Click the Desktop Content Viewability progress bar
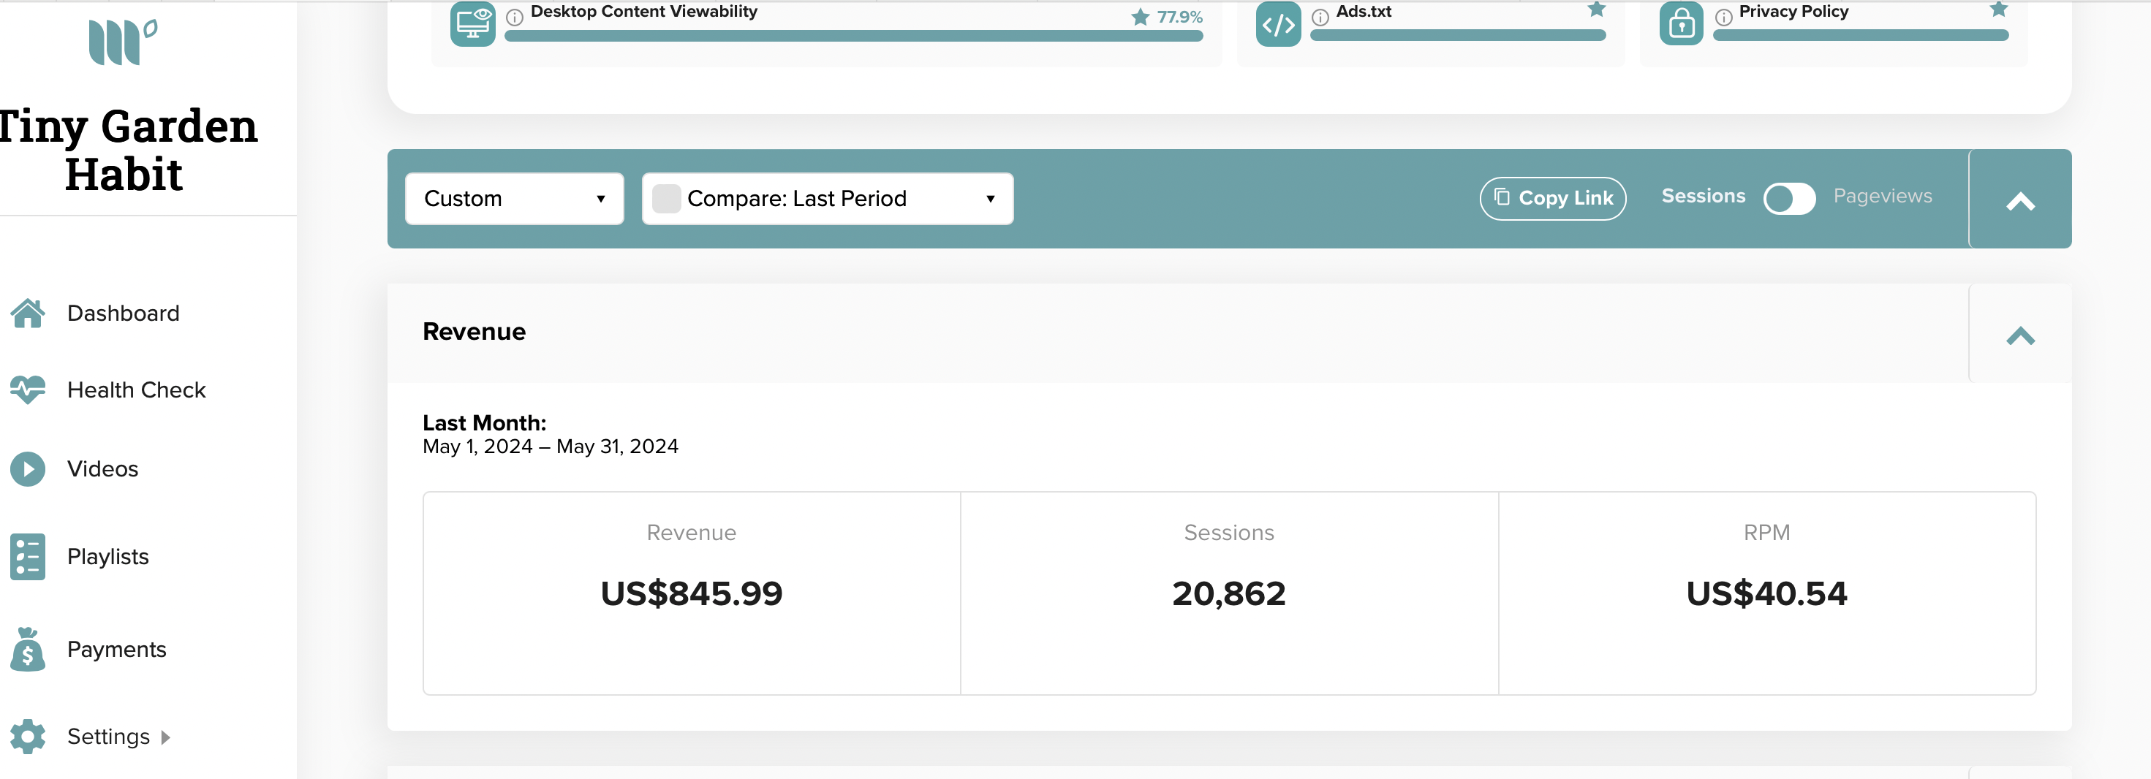2151x779 pixels. (x=853, y=36)
